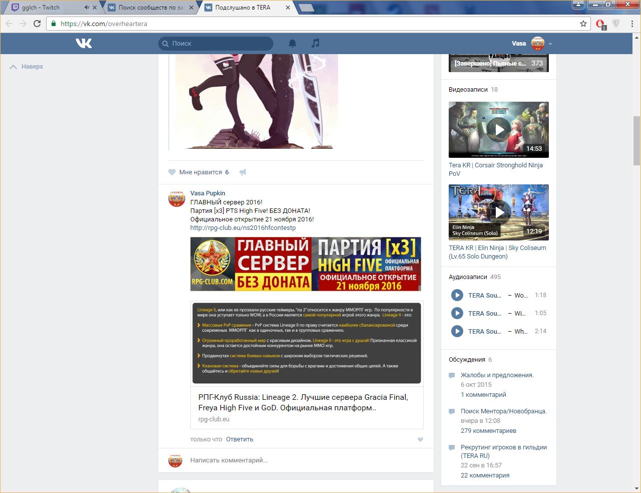
Task: Open the Chrome three-dot menu
Action: pos(632,24)
